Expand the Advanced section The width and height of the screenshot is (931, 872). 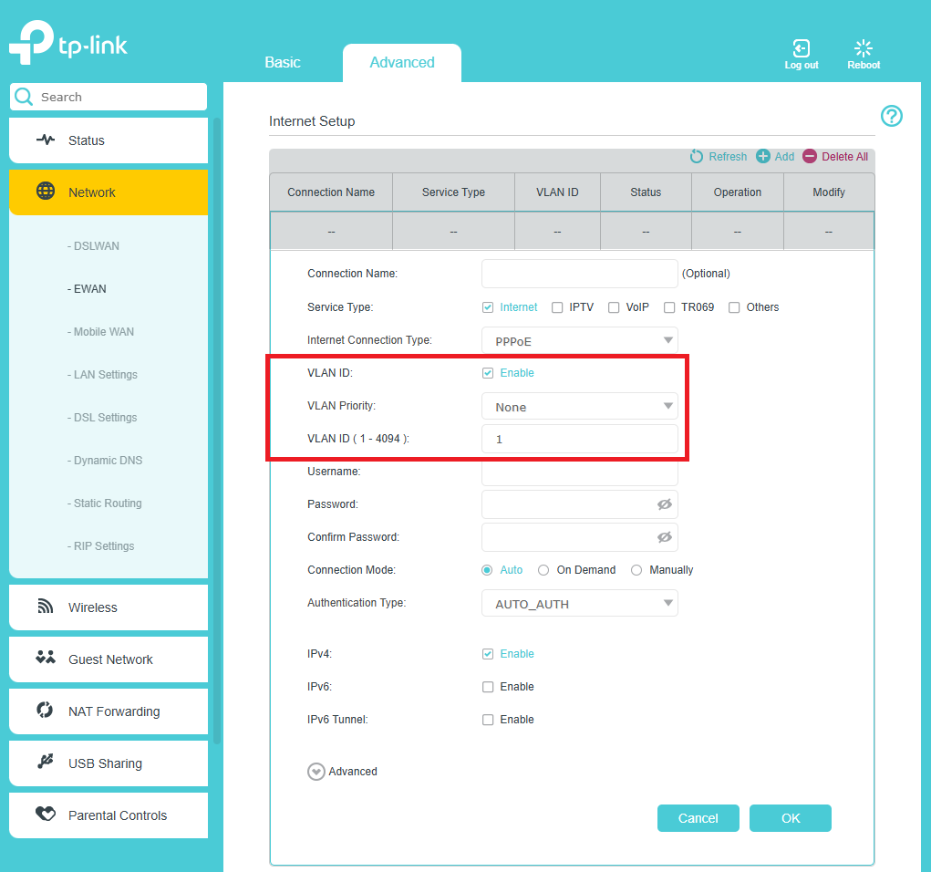pos(316,771)
